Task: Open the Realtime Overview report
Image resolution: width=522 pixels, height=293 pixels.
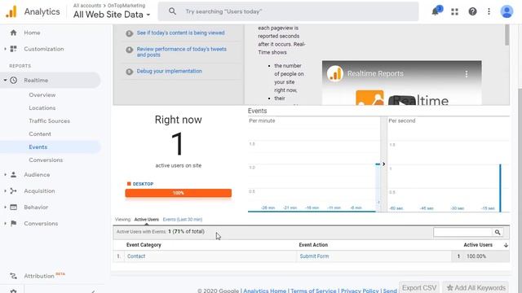Action: (42, 95)
